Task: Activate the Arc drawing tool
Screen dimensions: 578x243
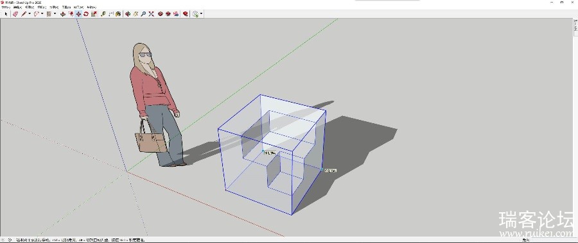Action: click(37, 14)
